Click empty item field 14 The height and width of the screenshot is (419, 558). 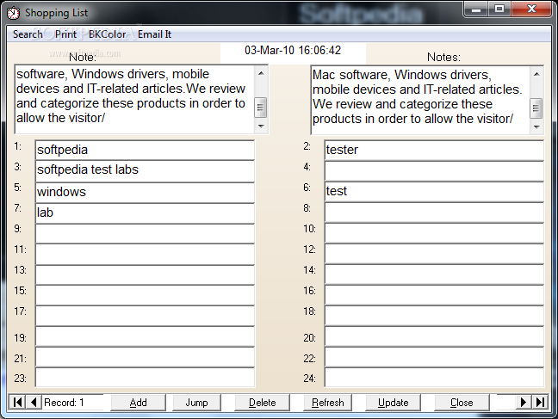434,274
